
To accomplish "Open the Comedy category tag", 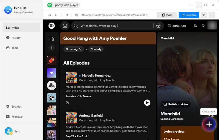I will tap(96, 49).
